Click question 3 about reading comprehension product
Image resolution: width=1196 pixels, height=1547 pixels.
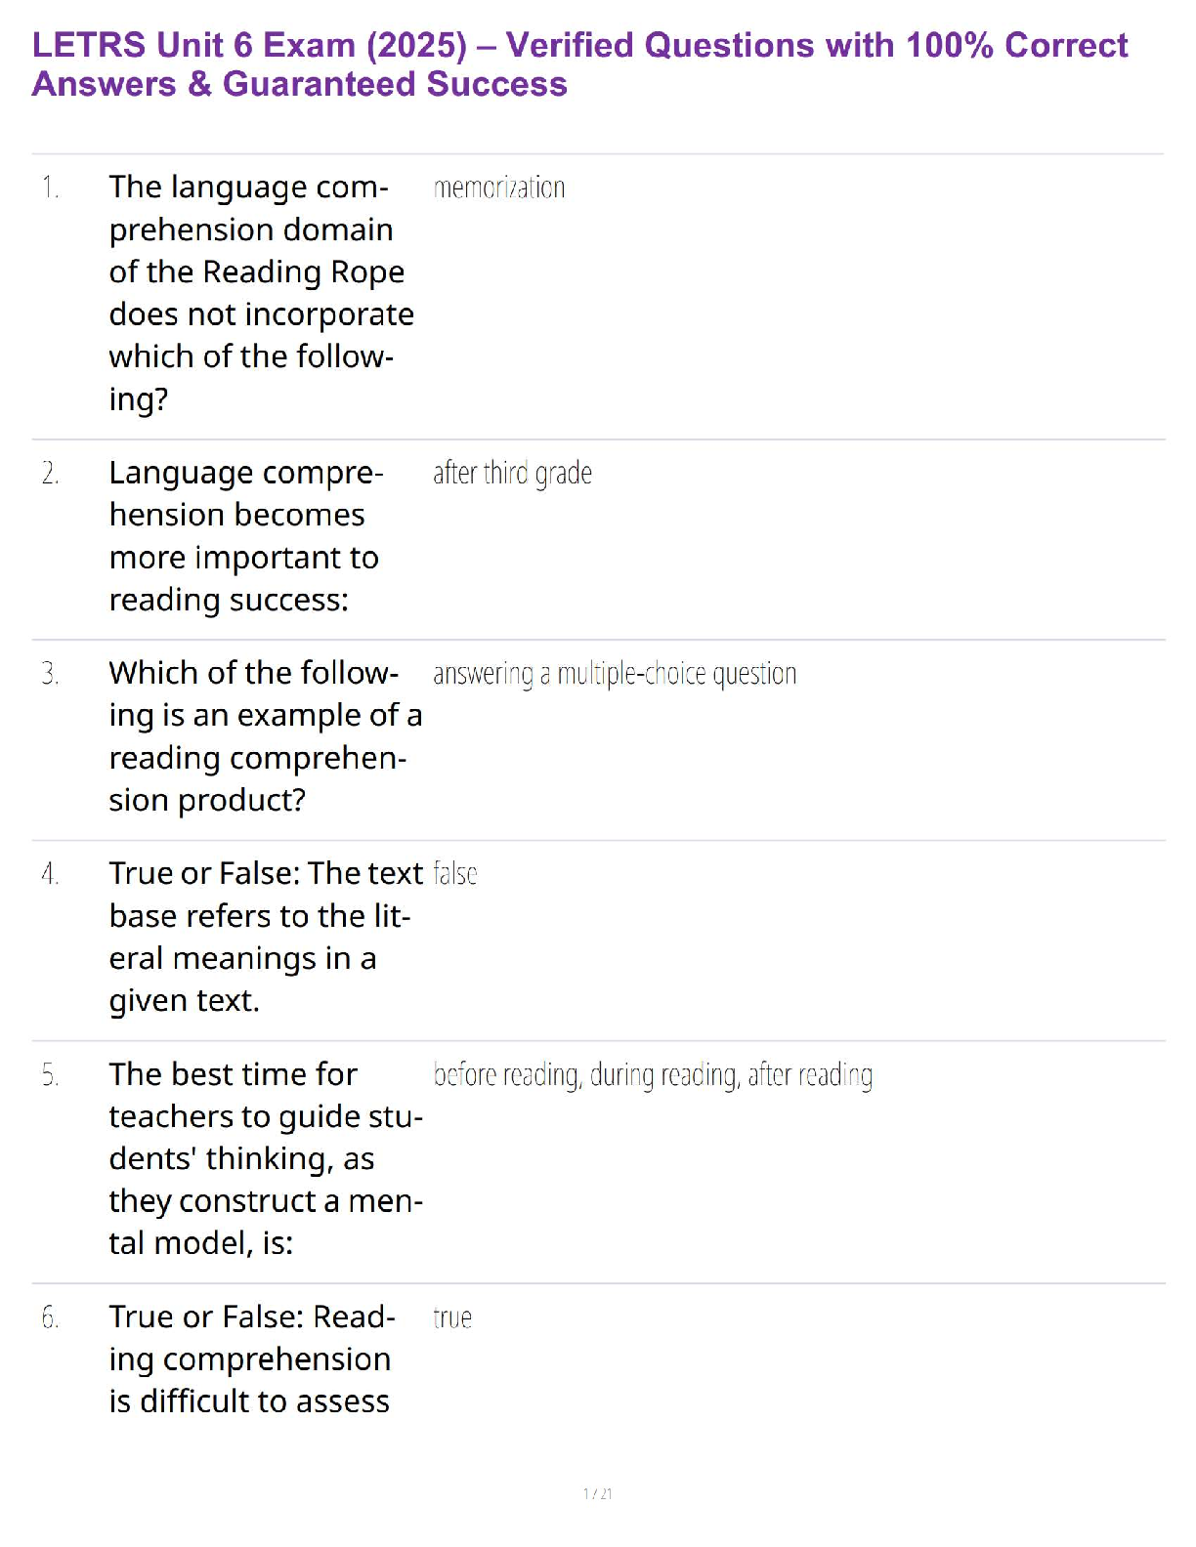click(264, 736)
